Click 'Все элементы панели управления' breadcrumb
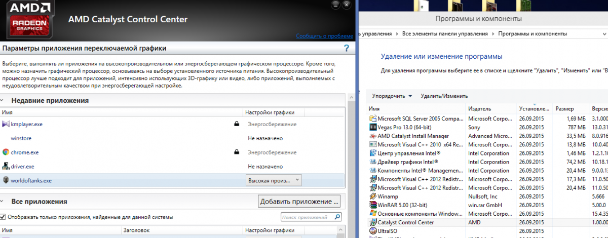 click(445, 34)
